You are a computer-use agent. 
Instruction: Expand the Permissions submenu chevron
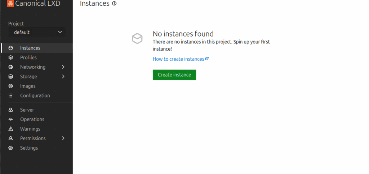tap(63, 138)
